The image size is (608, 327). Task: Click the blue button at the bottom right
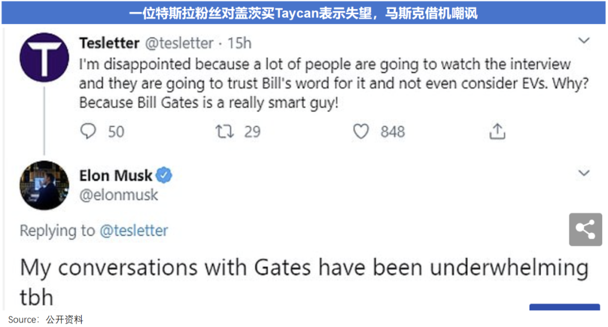564,307
